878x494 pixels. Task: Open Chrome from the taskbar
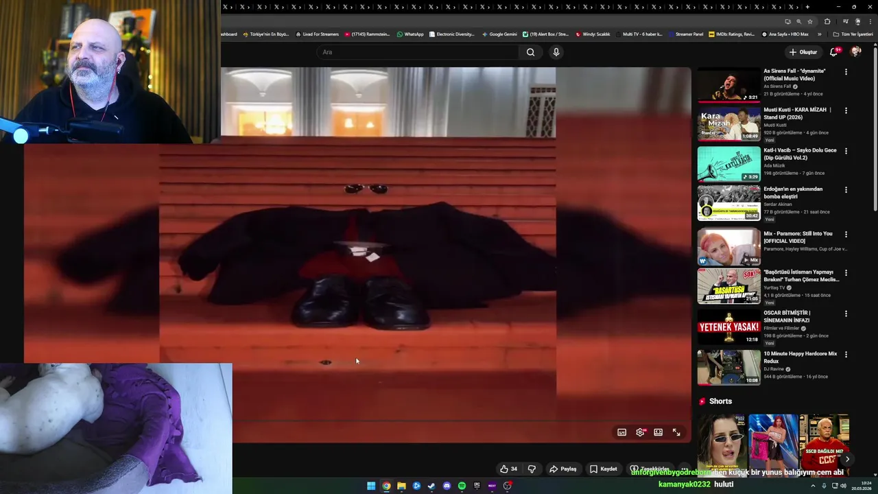[x=386, y=486]
